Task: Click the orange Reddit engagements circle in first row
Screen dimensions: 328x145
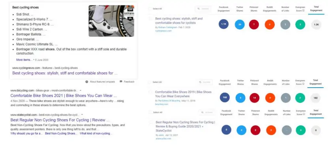Action: (x=270, y=25)
